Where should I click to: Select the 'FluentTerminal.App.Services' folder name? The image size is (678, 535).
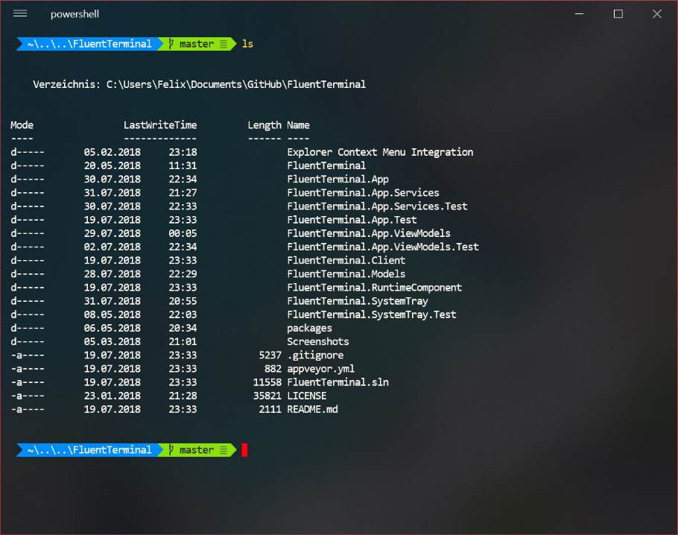tap(363, 193)
